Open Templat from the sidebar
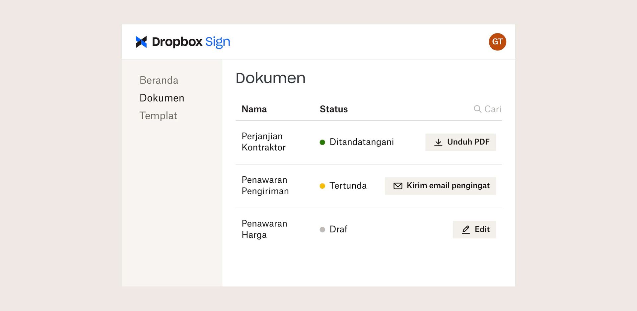 click(158, 115)
